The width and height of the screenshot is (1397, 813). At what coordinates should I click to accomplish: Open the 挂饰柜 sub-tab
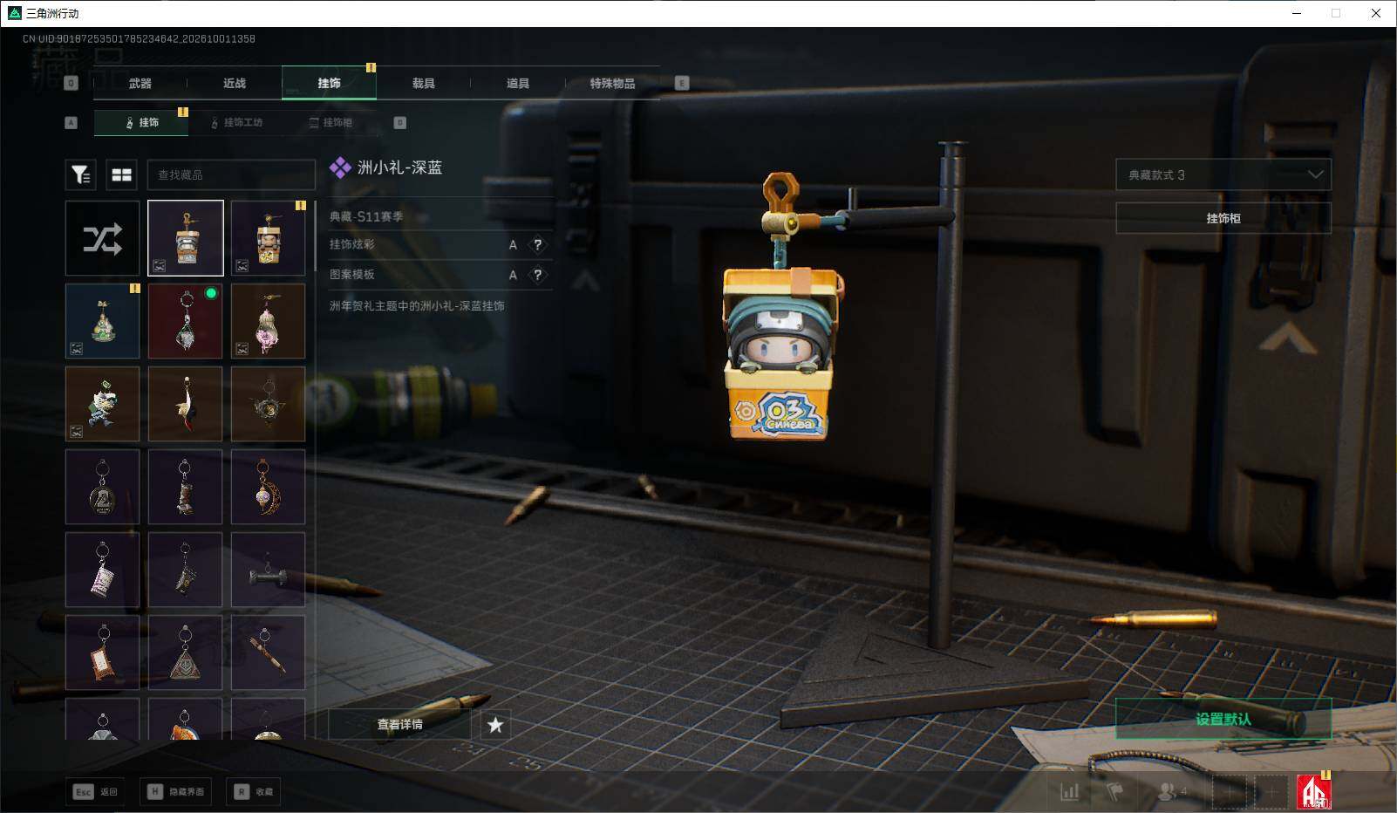coord(331,122)
